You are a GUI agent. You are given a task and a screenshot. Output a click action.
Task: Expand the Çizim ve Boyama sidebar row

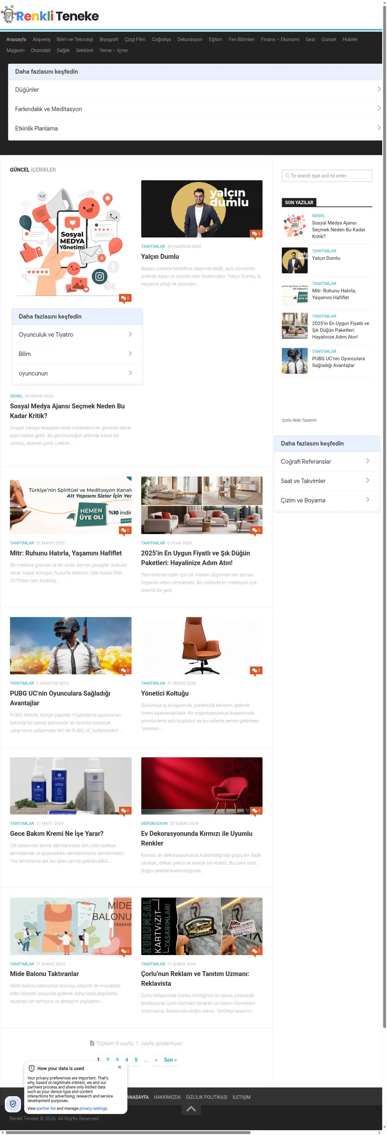coord(327,500)
